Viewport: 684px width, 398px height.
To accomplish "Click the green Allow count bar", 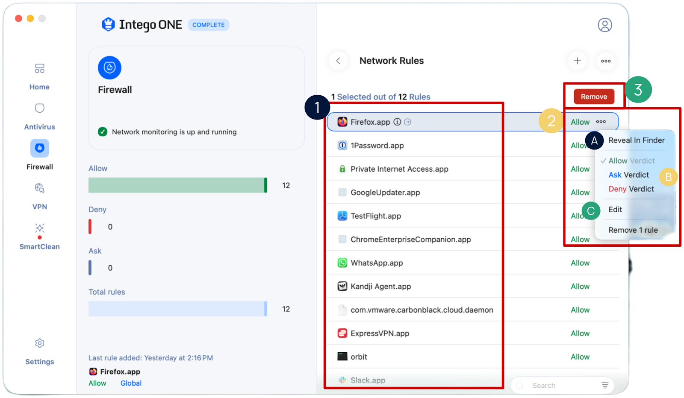I will pyautogui.click(x=178, y=185).
